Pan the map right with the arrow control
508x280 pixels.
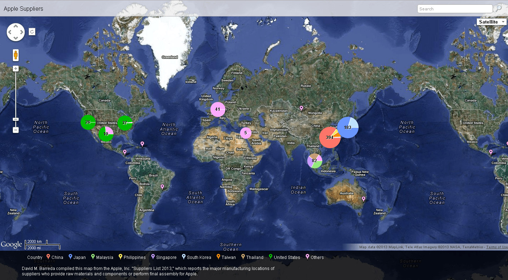click(21, 32)
